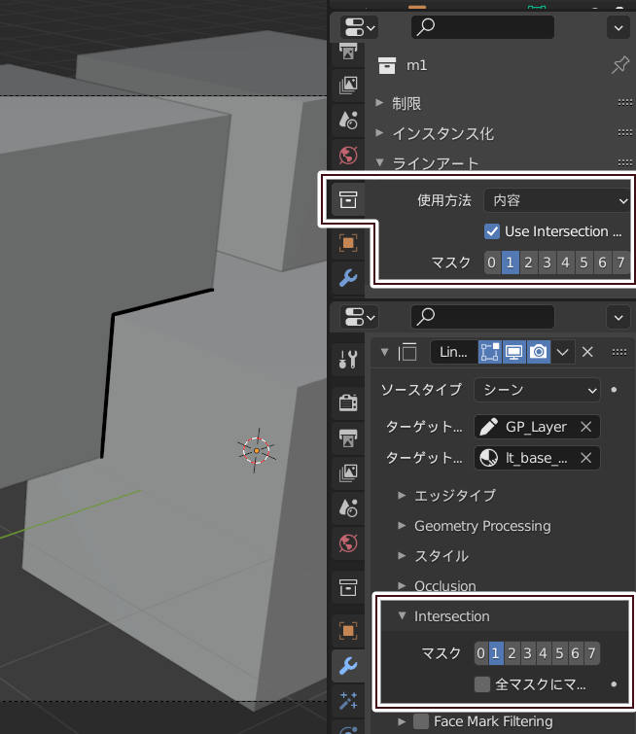This screenshot has width=636, height=734.
Task: Click the modifier name field showing Lin...
Action: [453, 352]
